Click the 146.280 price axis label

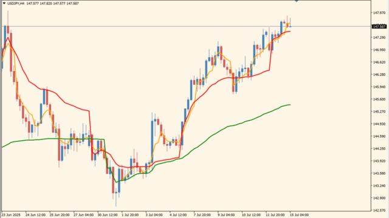pos(379,74)
